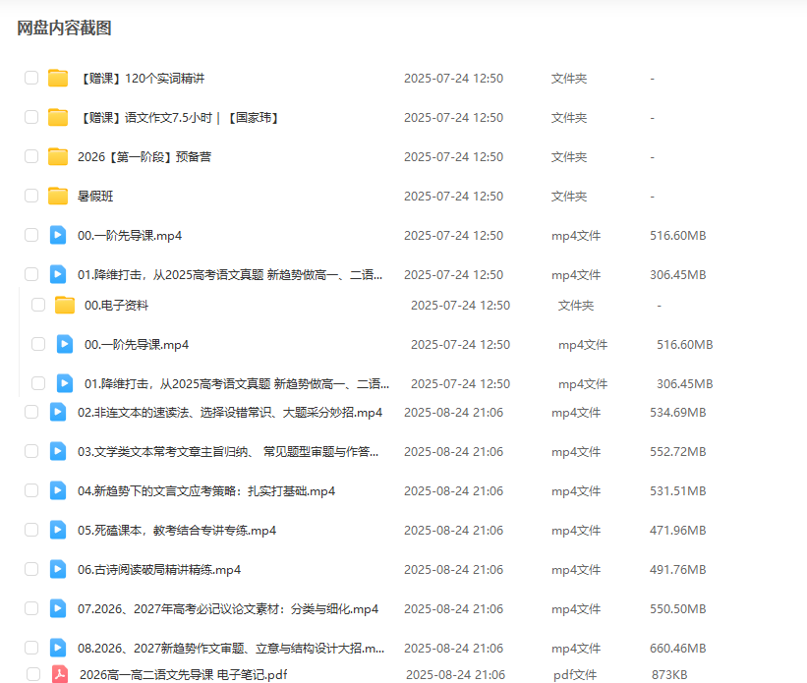This screenshot has width=807, height=683.
Task: Click the video icon for 08.2026、2027新趋势作文审题
Action: coord(57,648)
